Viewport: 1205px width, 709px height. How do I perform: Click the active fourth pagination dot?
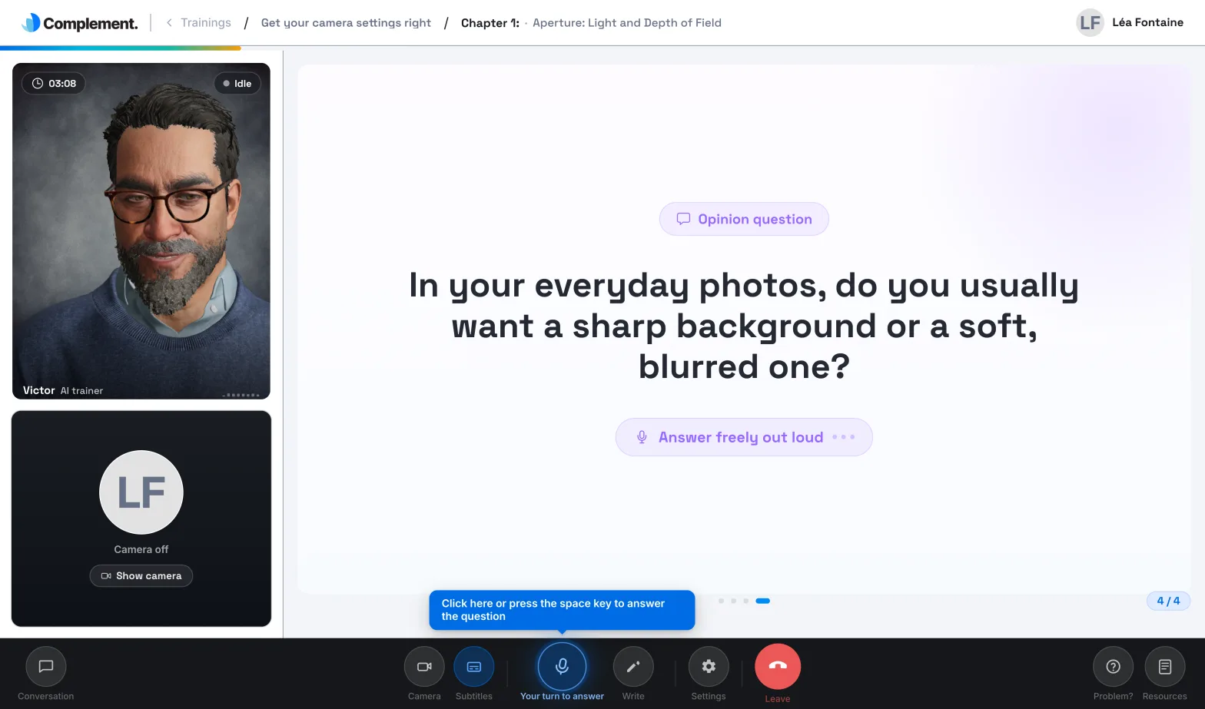click(x=762, y=601)
